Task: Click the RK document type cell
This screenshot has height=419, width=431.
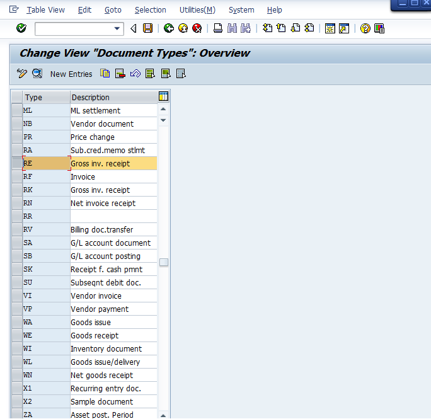Action: [x=46, y=190]
